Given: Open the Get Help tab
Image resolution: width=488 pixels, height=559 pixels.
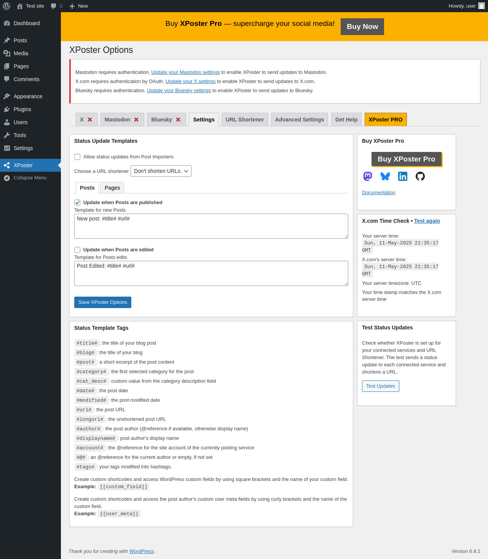Looking at the screenshot, I should pos(346,120).
